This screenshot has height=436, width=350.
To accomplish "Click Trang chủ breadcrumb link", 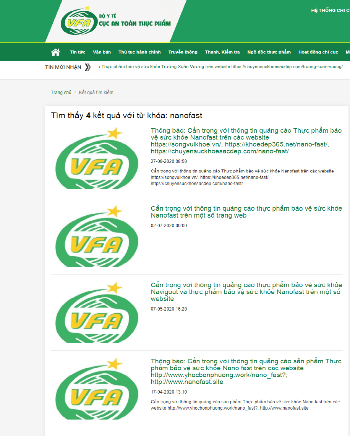I will [x=61, y=93].
